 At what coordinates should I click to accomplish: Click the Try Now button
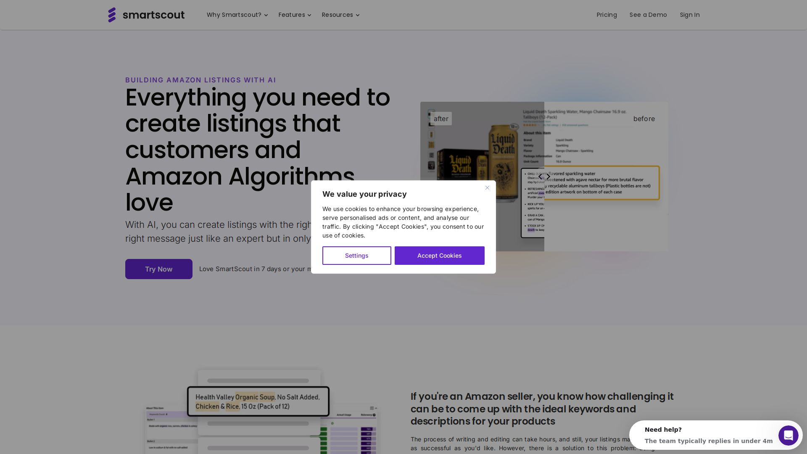[x=158, y=269]
